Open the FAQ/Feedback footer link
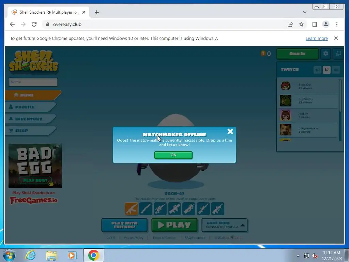The image size is (349, 262). (x=195, y=238)
